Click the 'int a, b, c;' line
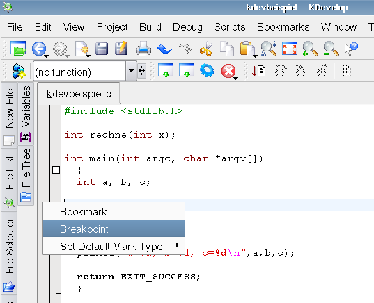 pyautogui.click(x=114, y=182)
